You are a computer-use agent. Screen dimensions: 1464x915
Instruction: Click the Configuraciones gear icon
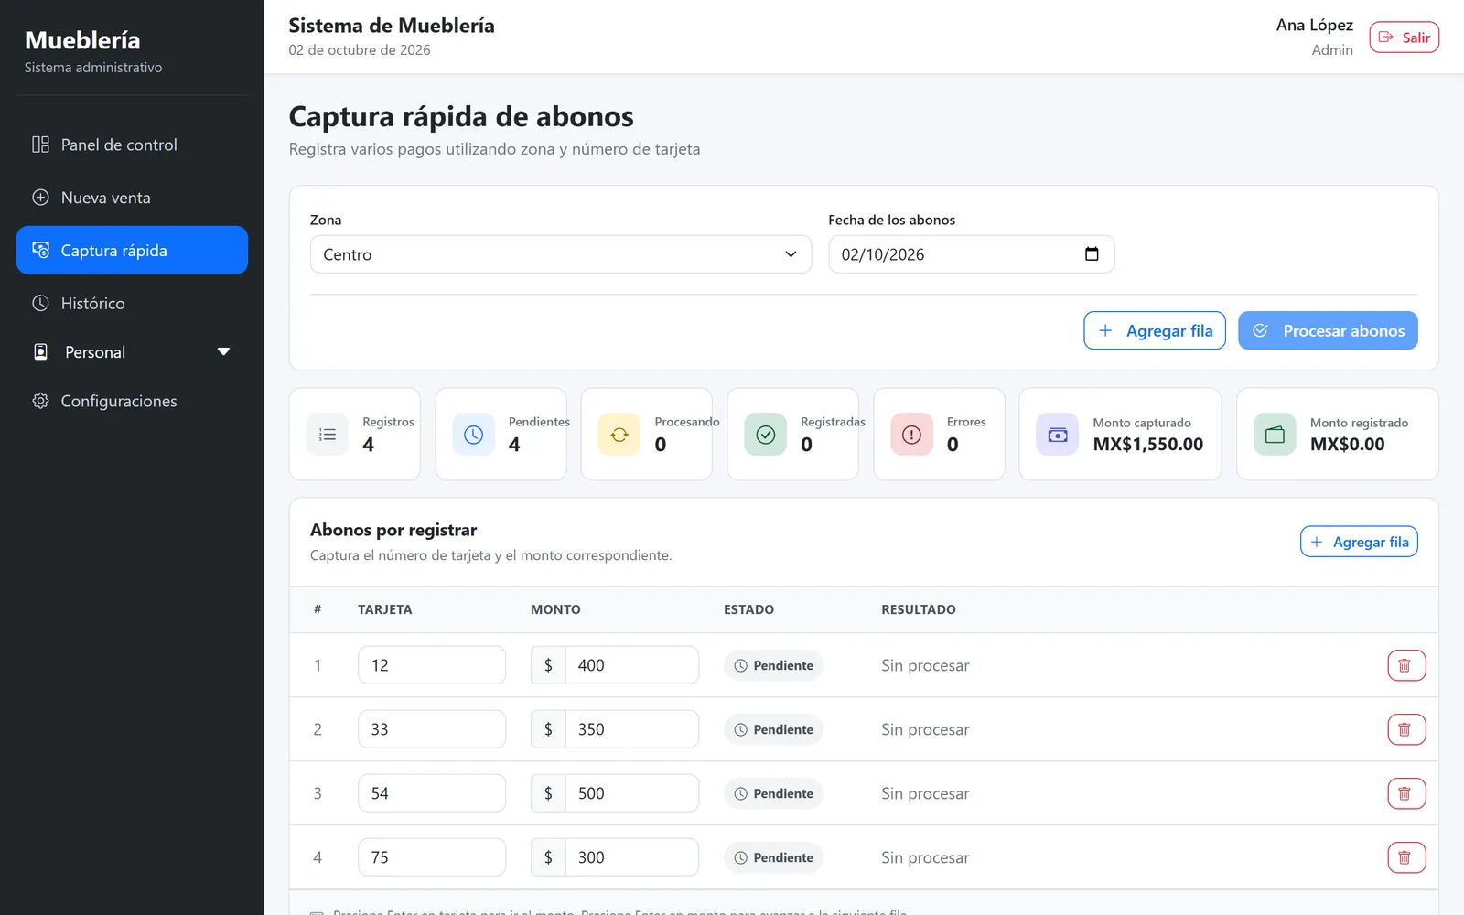click(40, 401)
